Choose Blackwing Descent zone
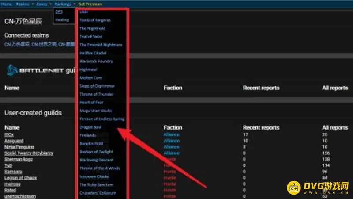 click(96, 160)
